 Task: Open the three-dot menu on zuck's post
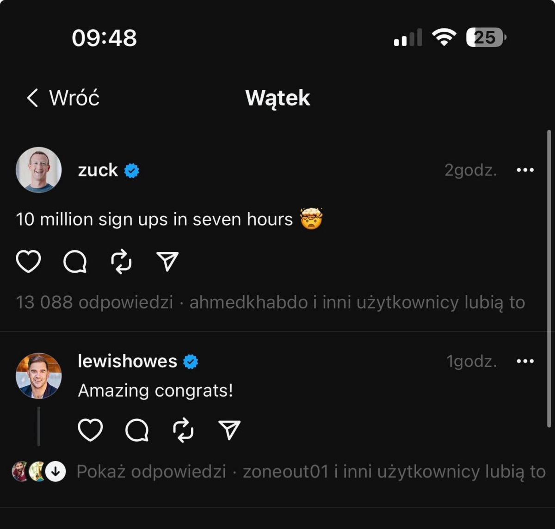pos(525,170)
